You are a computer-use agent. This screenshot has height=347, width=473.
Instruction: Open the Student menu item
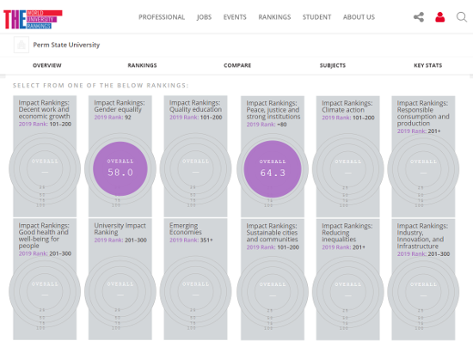coord(316,17)
